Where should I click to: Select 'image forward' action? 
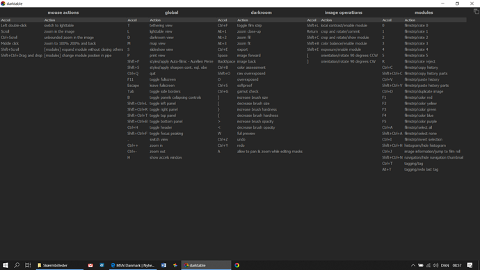248,56
